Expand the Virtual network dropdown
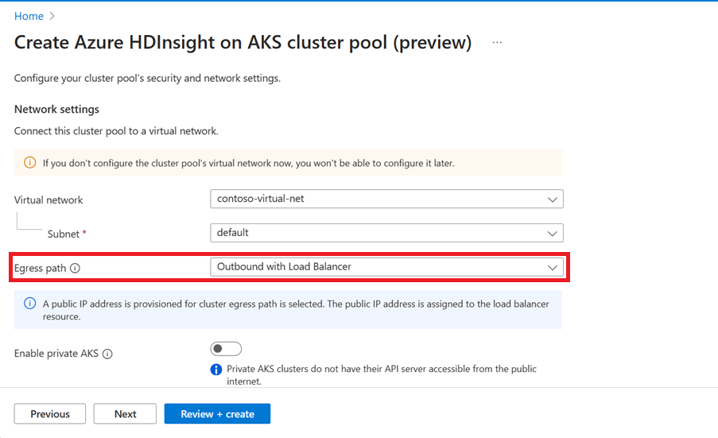 tap(386, 199)
